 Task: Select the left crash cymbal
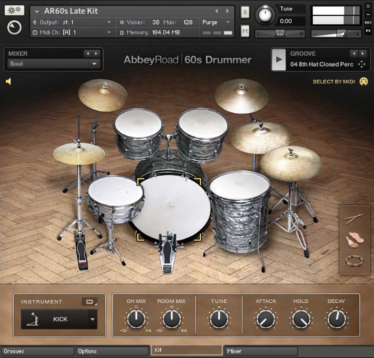pyautogui.click(x=103, y=95)
